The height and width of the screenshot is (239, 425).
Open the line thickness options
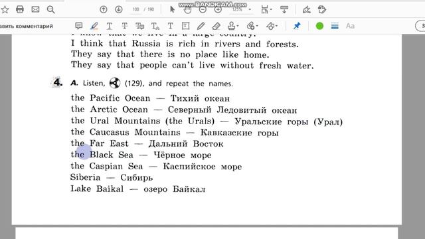[335, 26]
